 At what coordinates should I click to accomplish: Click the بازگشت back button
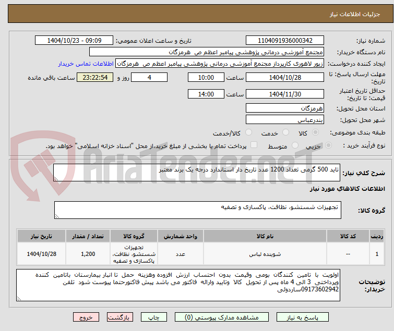120,317
